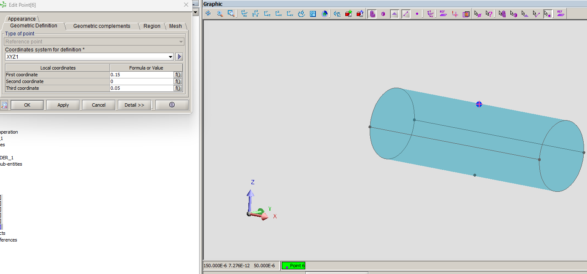
Task: Open the Appearance tab
Action: [x=22, y=19]
